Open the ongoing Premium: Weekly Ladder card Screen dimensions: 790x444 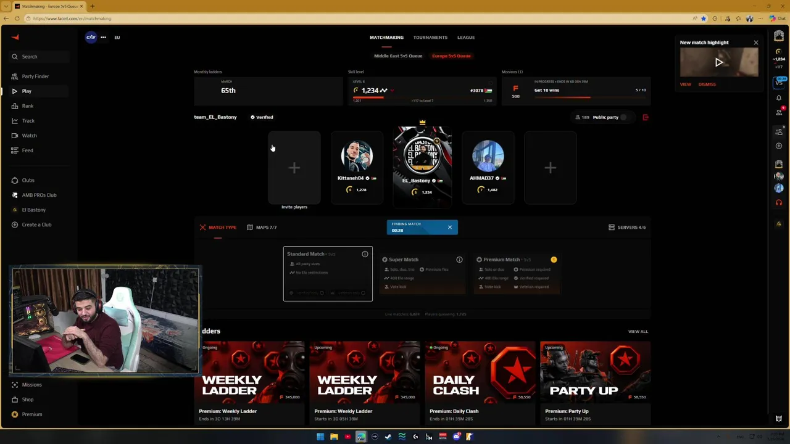[251, 382]
